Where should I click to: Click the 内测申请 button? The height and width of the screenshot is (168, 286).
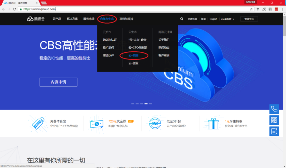tap(58, 82)
